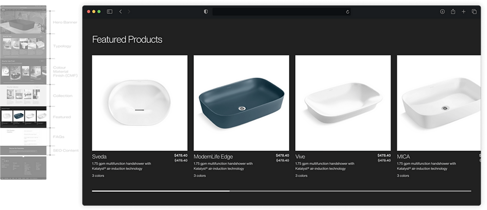Toggle the Safari sidebar icon
Viewport: 487px width, 210px height.
point(109,11)
